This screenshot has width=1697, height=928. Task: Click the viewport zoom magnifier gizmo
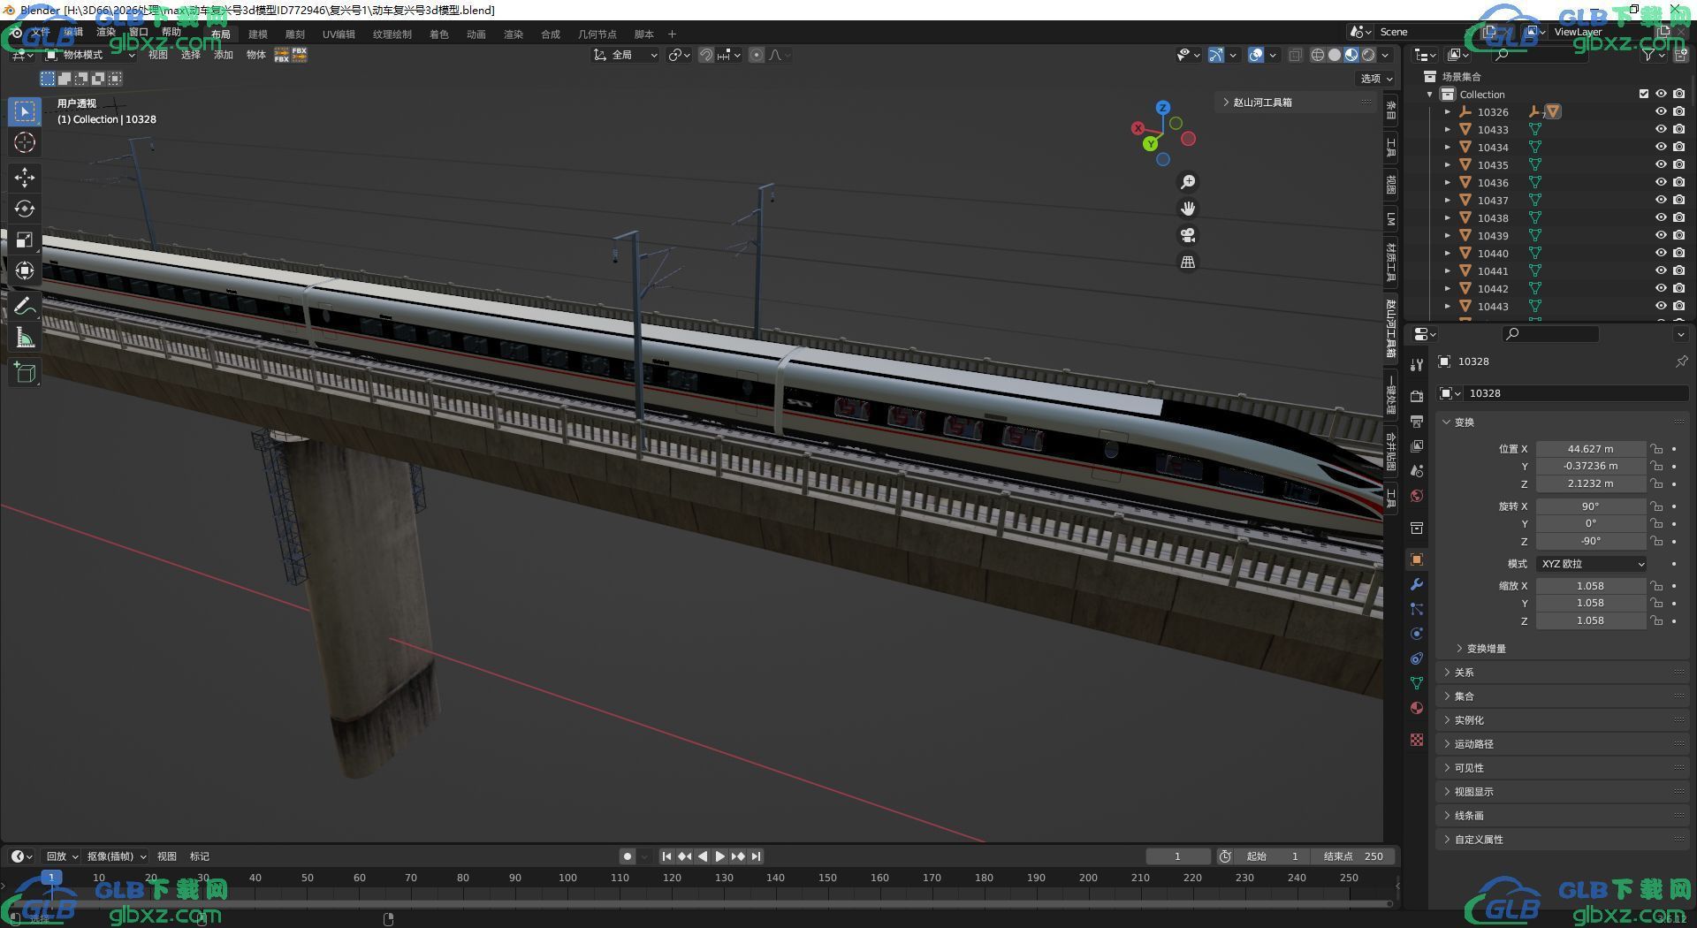[1188, 182]
